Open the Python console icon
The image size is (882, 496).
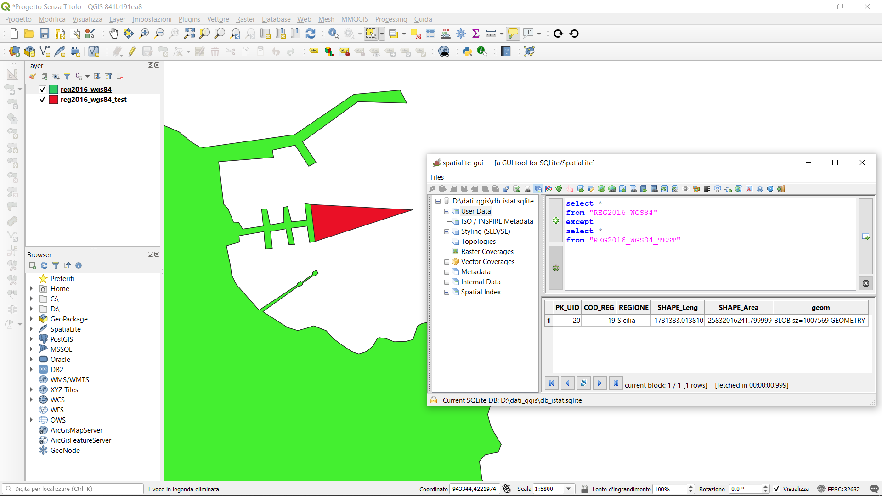pos(467,51)
